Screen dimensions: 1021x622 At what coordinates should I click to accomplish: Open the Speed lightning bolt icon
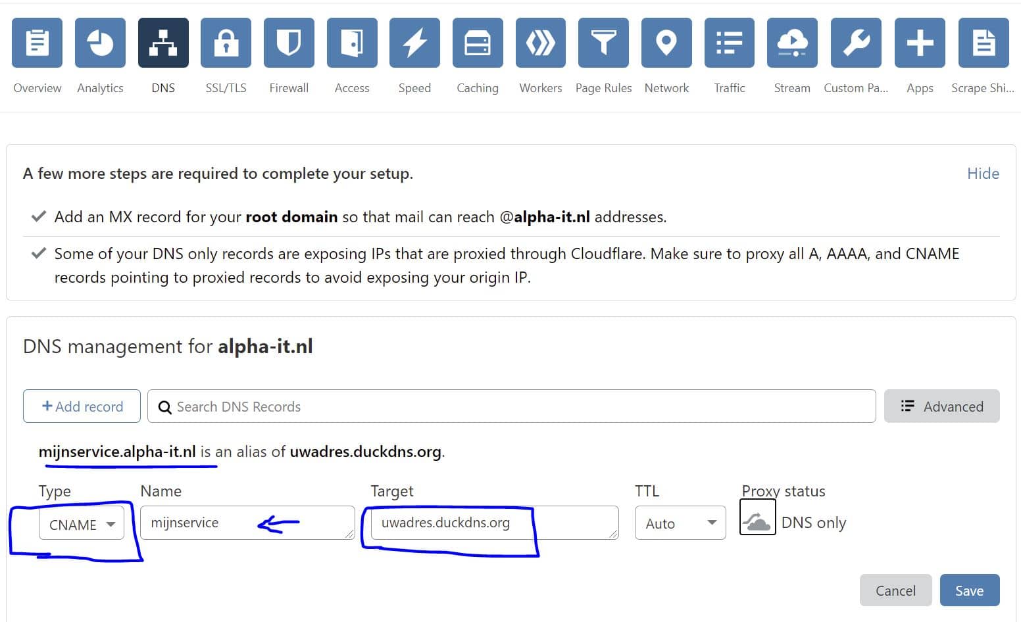tap(414, 43)
